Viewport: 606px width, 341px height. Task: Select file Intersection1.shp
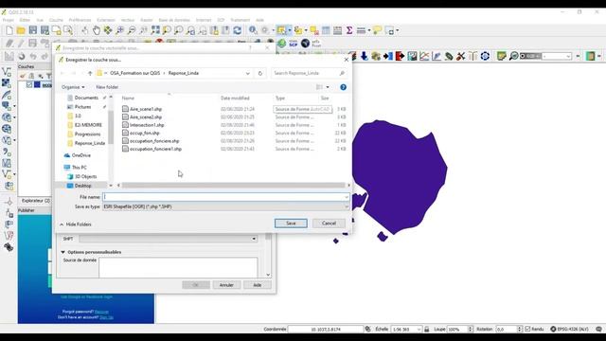(x=147, y=125)
